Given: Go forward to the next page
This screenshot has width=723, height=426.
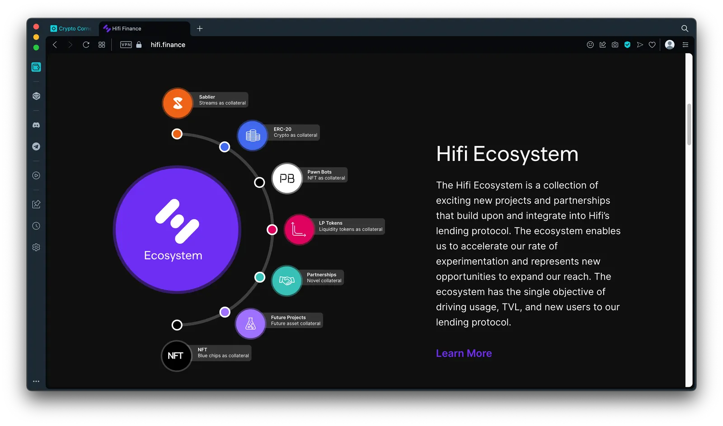Looking at the screenshot, I should coord(70,45).
